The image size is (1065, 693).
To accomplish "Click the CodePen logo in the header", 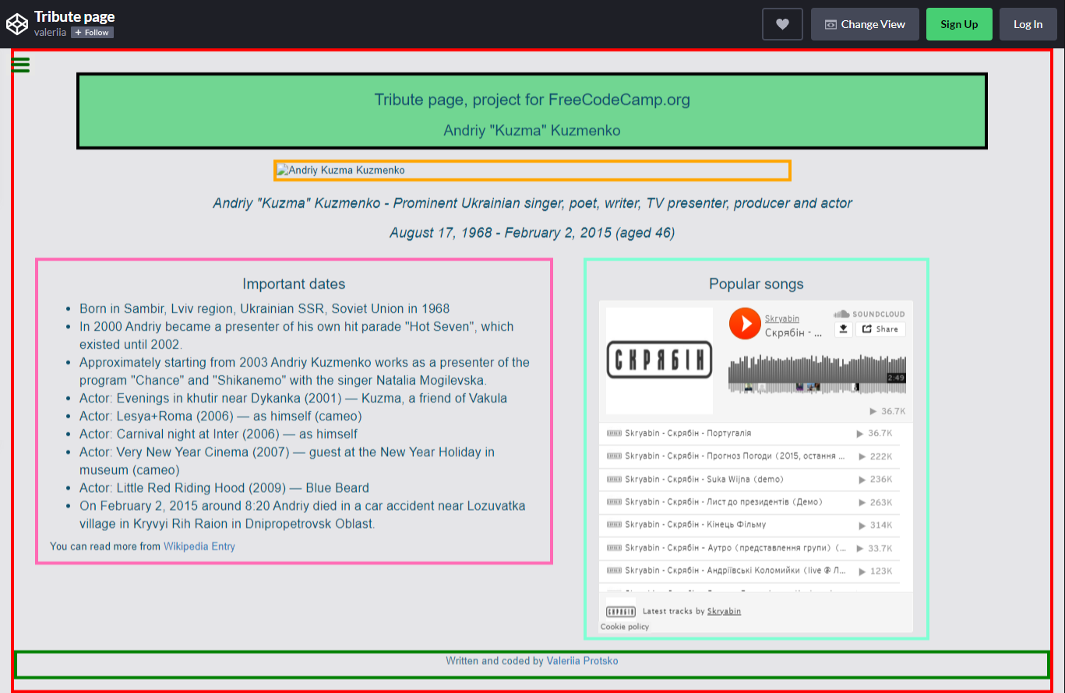I will 17,24.
